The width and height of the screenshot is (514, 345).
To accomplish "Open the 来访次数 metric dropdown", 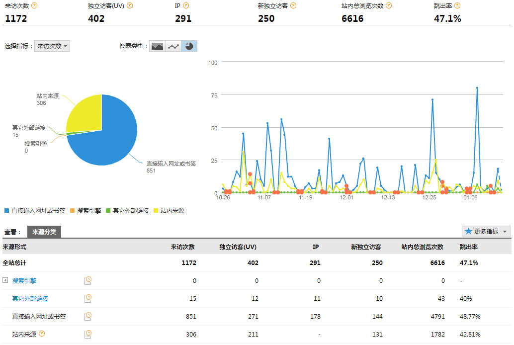I will point(52,46).
